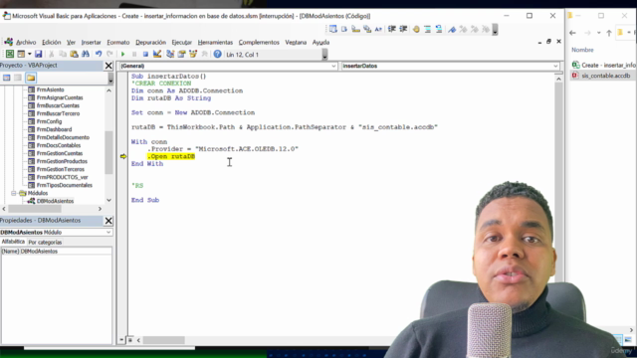Toggle a bookmark with the blue flag icon
The width and height of the screenshot is (637, 358).
452,29
